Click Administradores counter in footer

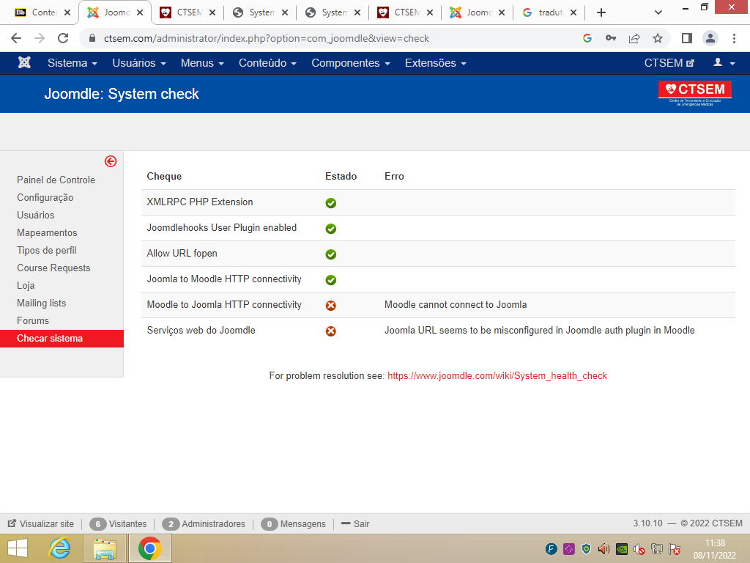(x=204, y=523)
